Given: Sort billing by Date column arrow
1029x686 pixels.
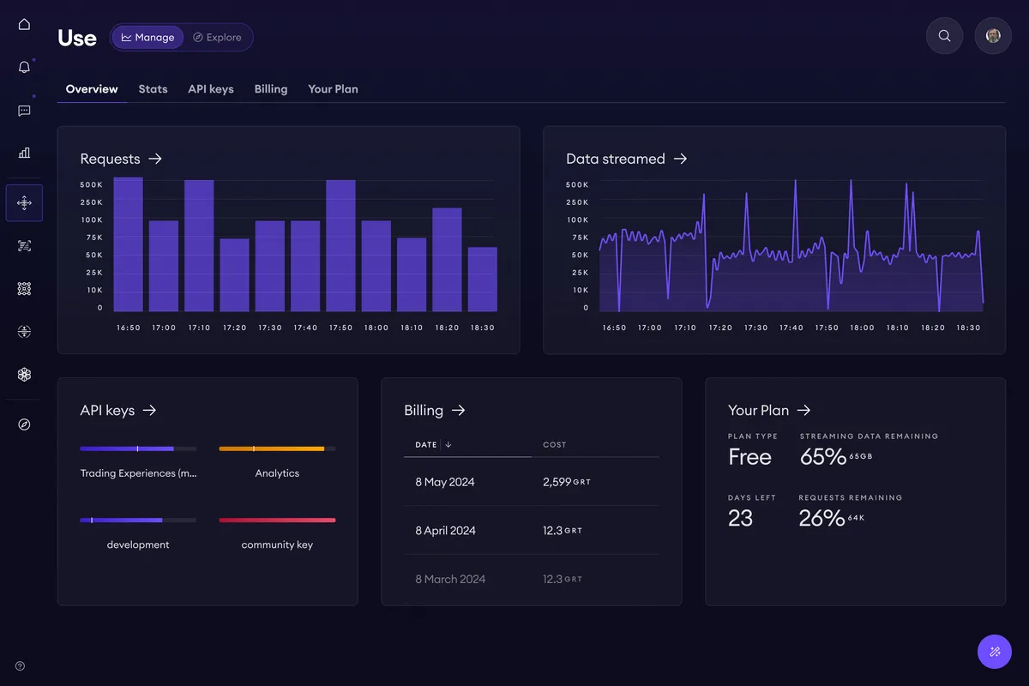Looking at the screenshot, I should coord(448,445).
